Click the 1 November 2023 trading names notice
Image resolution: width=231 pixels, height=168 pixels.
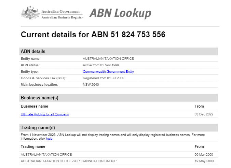[x=113, y=137]
